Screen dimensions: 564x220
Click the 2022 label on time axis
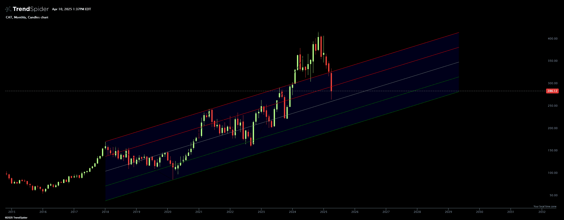[230, 212]
